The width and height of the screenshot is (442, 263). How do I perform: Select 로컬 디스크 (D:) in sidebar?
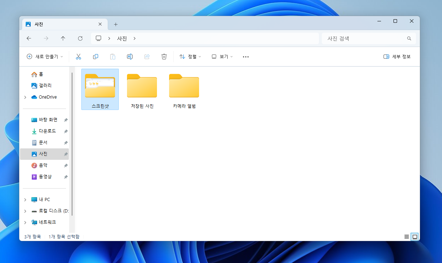click(x=44, y=211)
